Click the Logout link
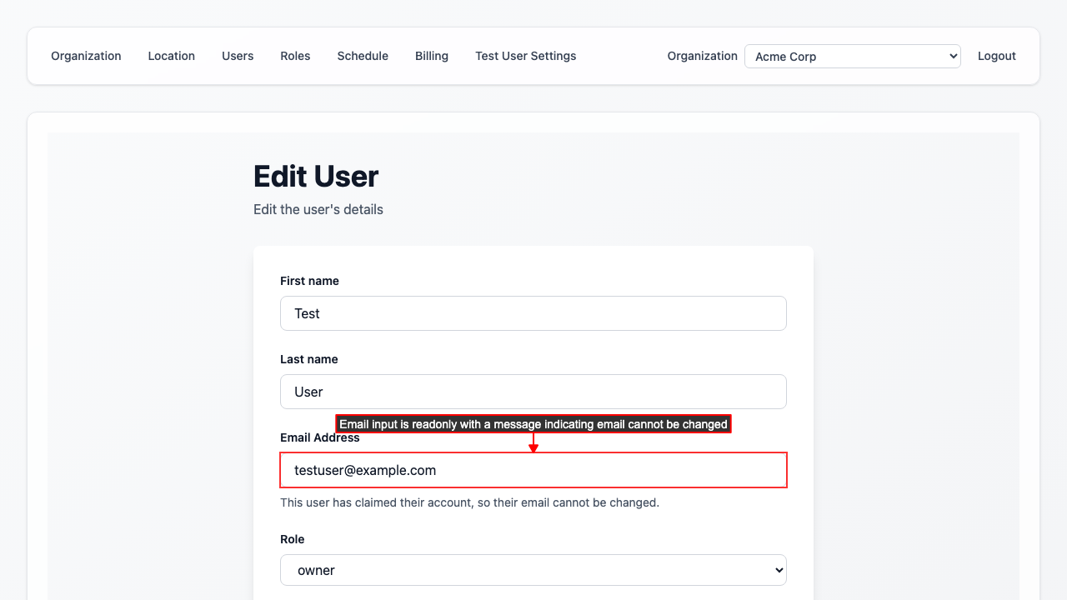 [x=996, y=56]
